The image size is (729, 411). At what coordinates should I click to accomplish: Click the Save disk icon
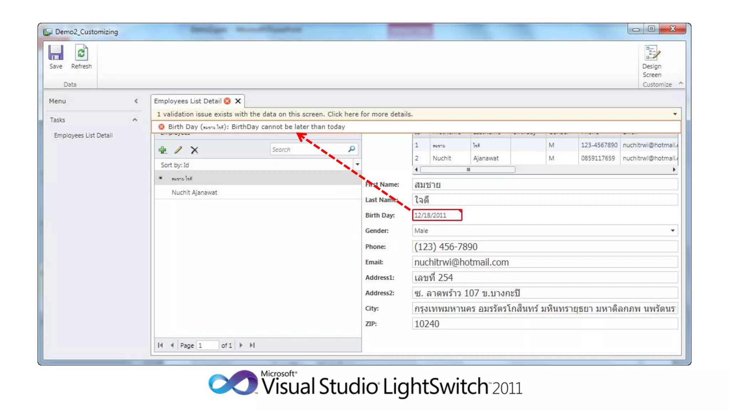pos(56,53)
